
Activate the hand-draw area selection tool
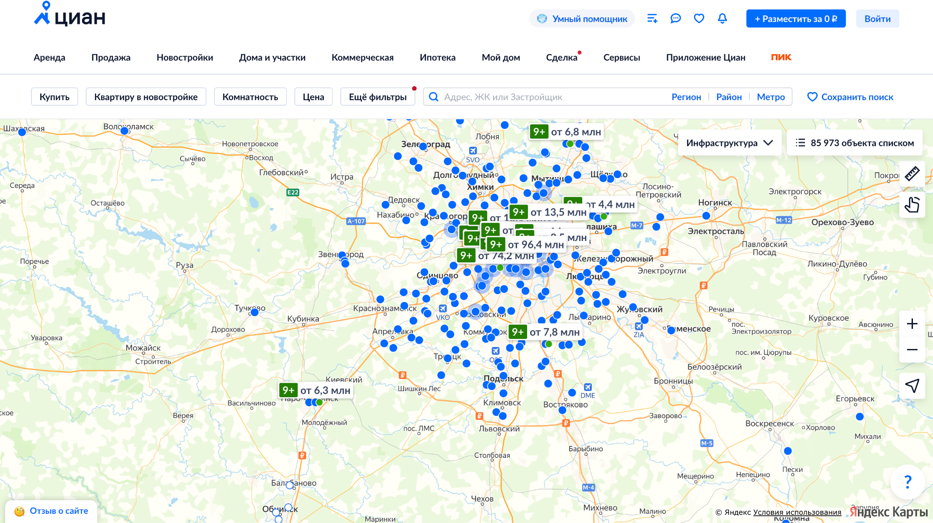click(912, 205)
